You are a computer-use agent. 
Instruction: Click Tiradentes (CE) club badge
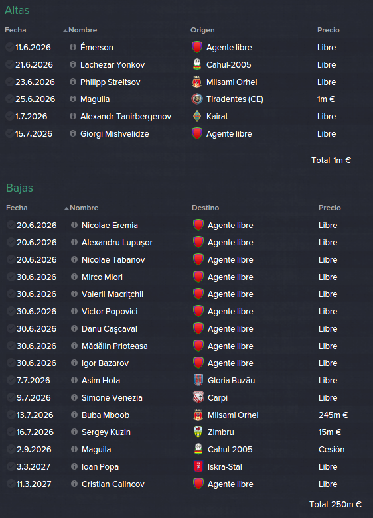click(196, 99)
